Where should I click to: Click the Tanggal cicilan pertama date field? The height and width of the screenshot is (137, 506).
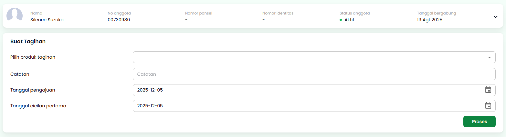coord(307,106)
